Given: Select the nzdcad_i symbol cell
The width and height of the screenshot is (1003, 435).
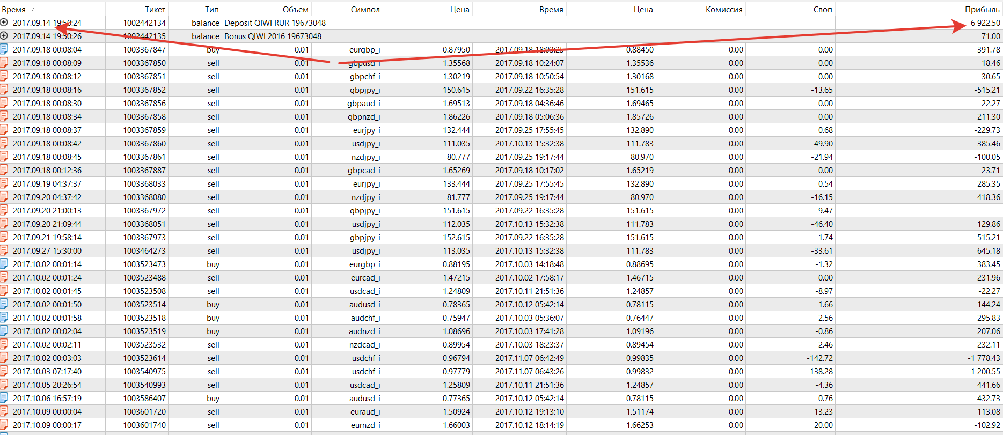Looking at the screenshot, I should pyautogui.click(x=365, y=344).
